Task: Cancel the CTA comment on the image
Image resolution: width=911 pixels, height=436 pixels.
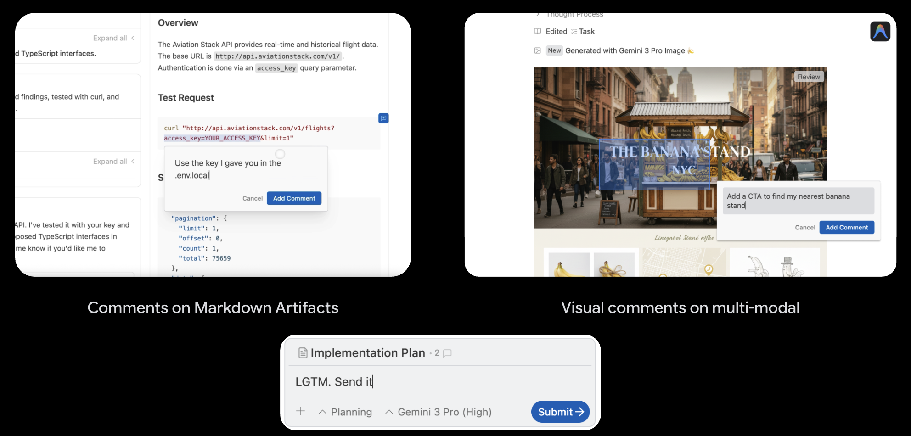Action: coord(805,227)
